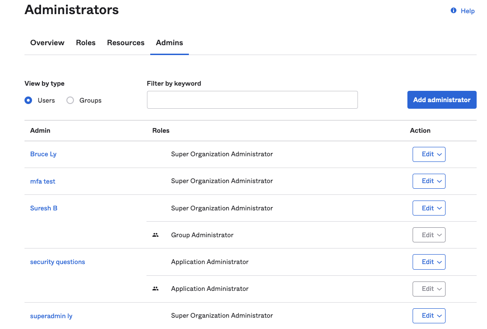This screenshot has height=329, width=487.
Task: Focus the Filter by keyword field
Action: [252, 100]
